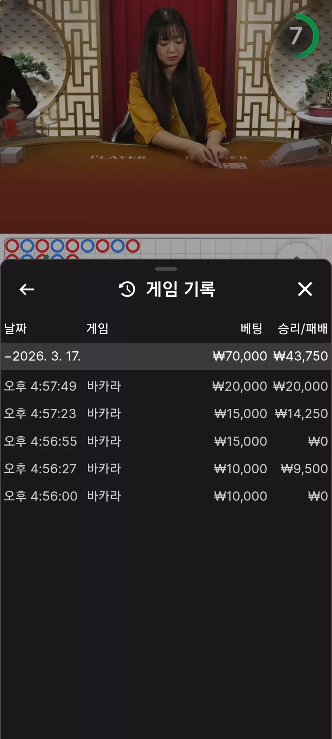Click the 베팅 column header
This screenshot has height=739, width=332.
click(251, 329)
